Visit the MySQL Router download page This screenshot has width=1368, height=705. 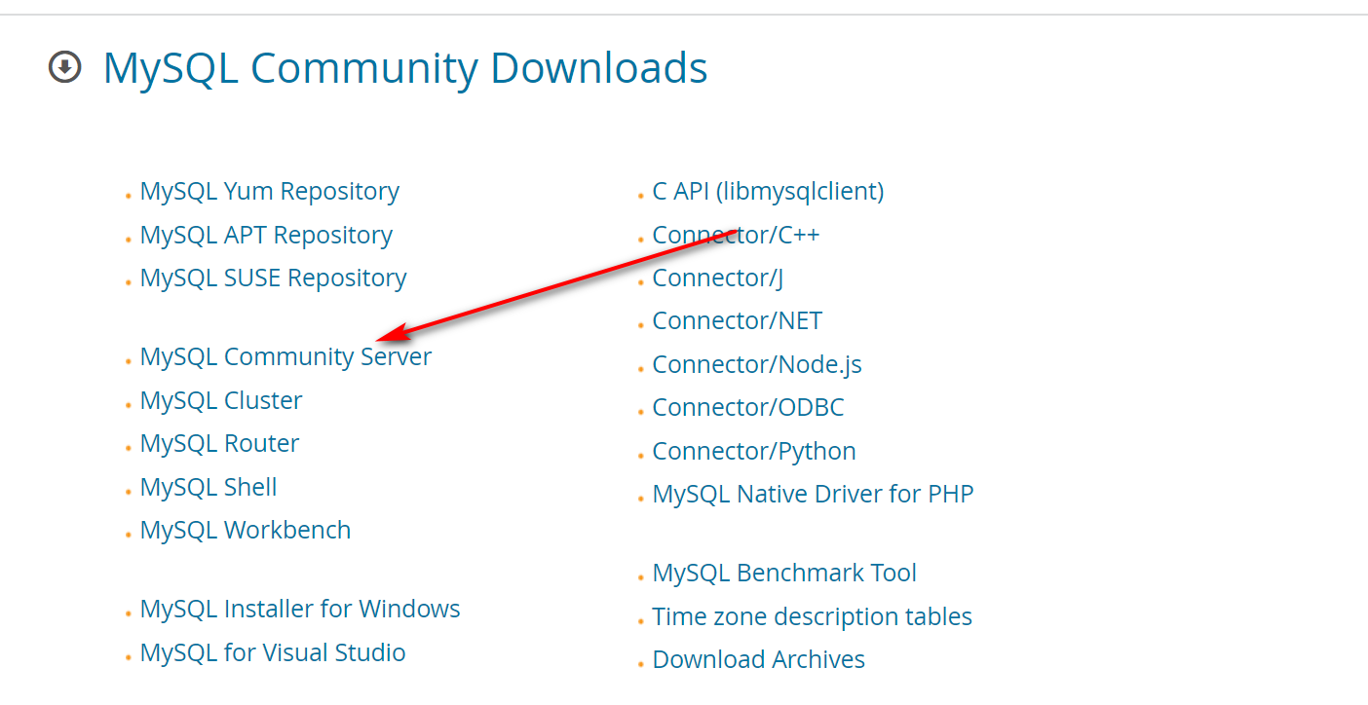click(219, 443)
